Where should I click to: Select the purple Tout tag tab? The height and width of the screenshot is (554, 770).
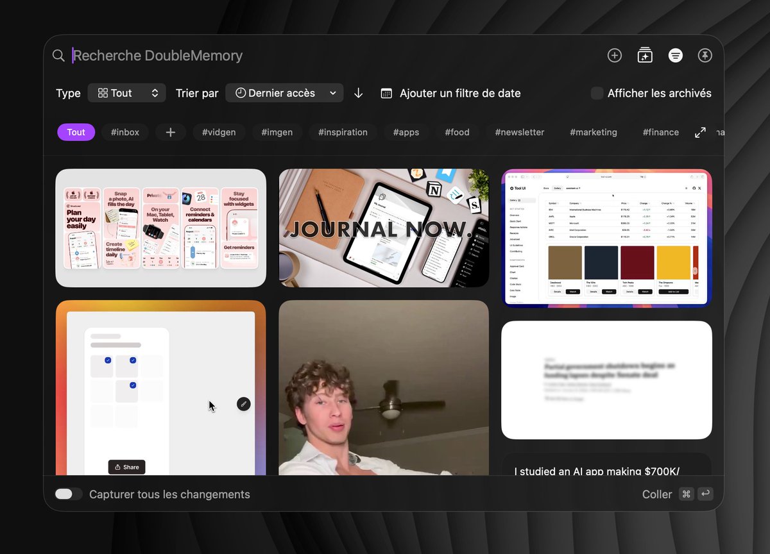[76, 132]
